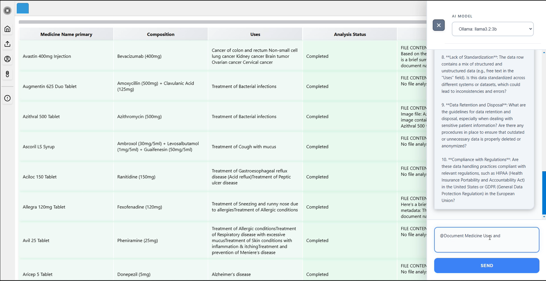Click the medicine capsule icon in sidebar

[8, 74]
